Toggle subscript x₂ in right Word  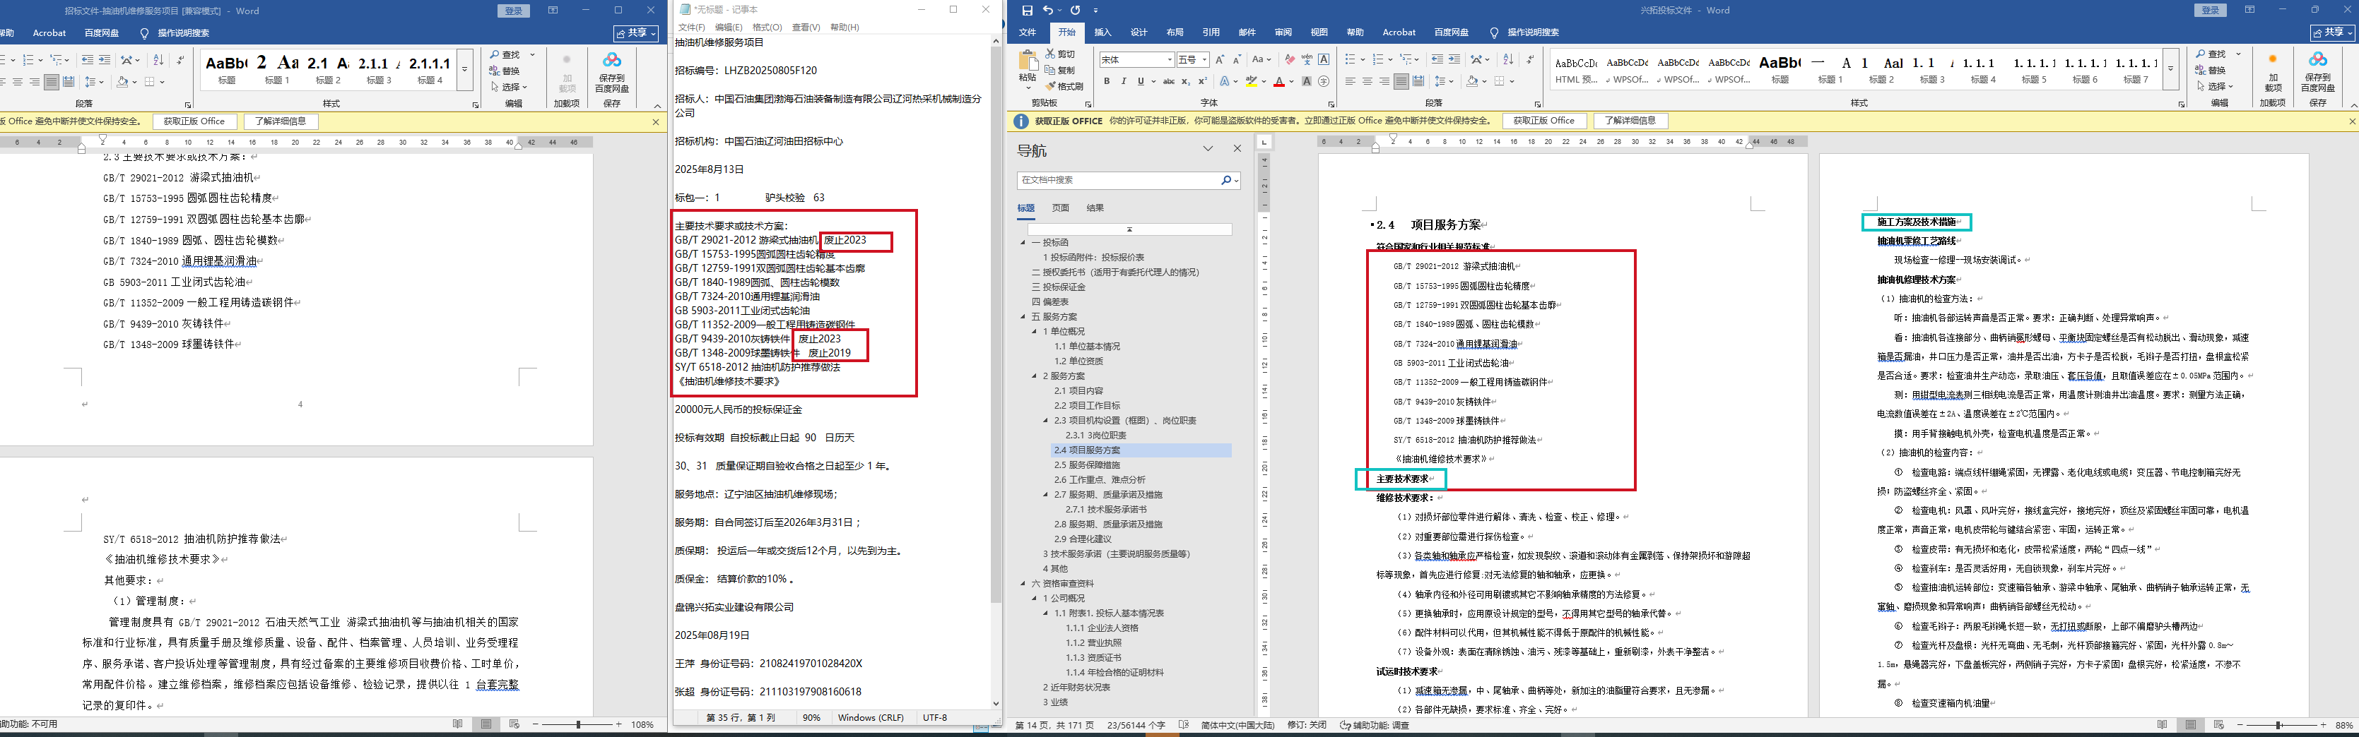(x=1186, y=81)
